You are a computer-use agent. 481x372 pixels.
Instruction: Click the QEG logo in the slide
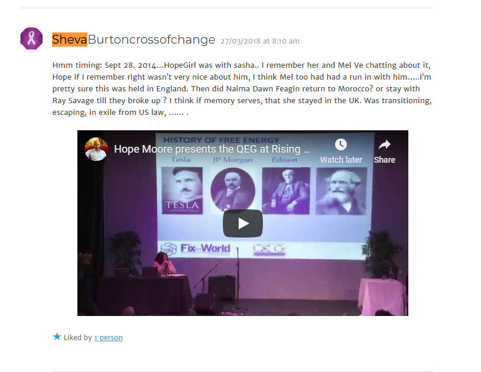point(269,249)
